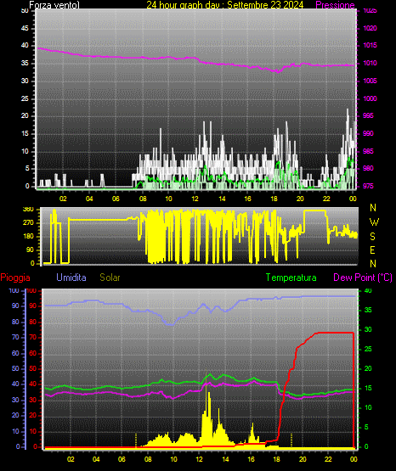The width and height of the screenshot is (396, 471).
Task: Click the 1010 pressure axis value
Action: [x=370, y=64]
